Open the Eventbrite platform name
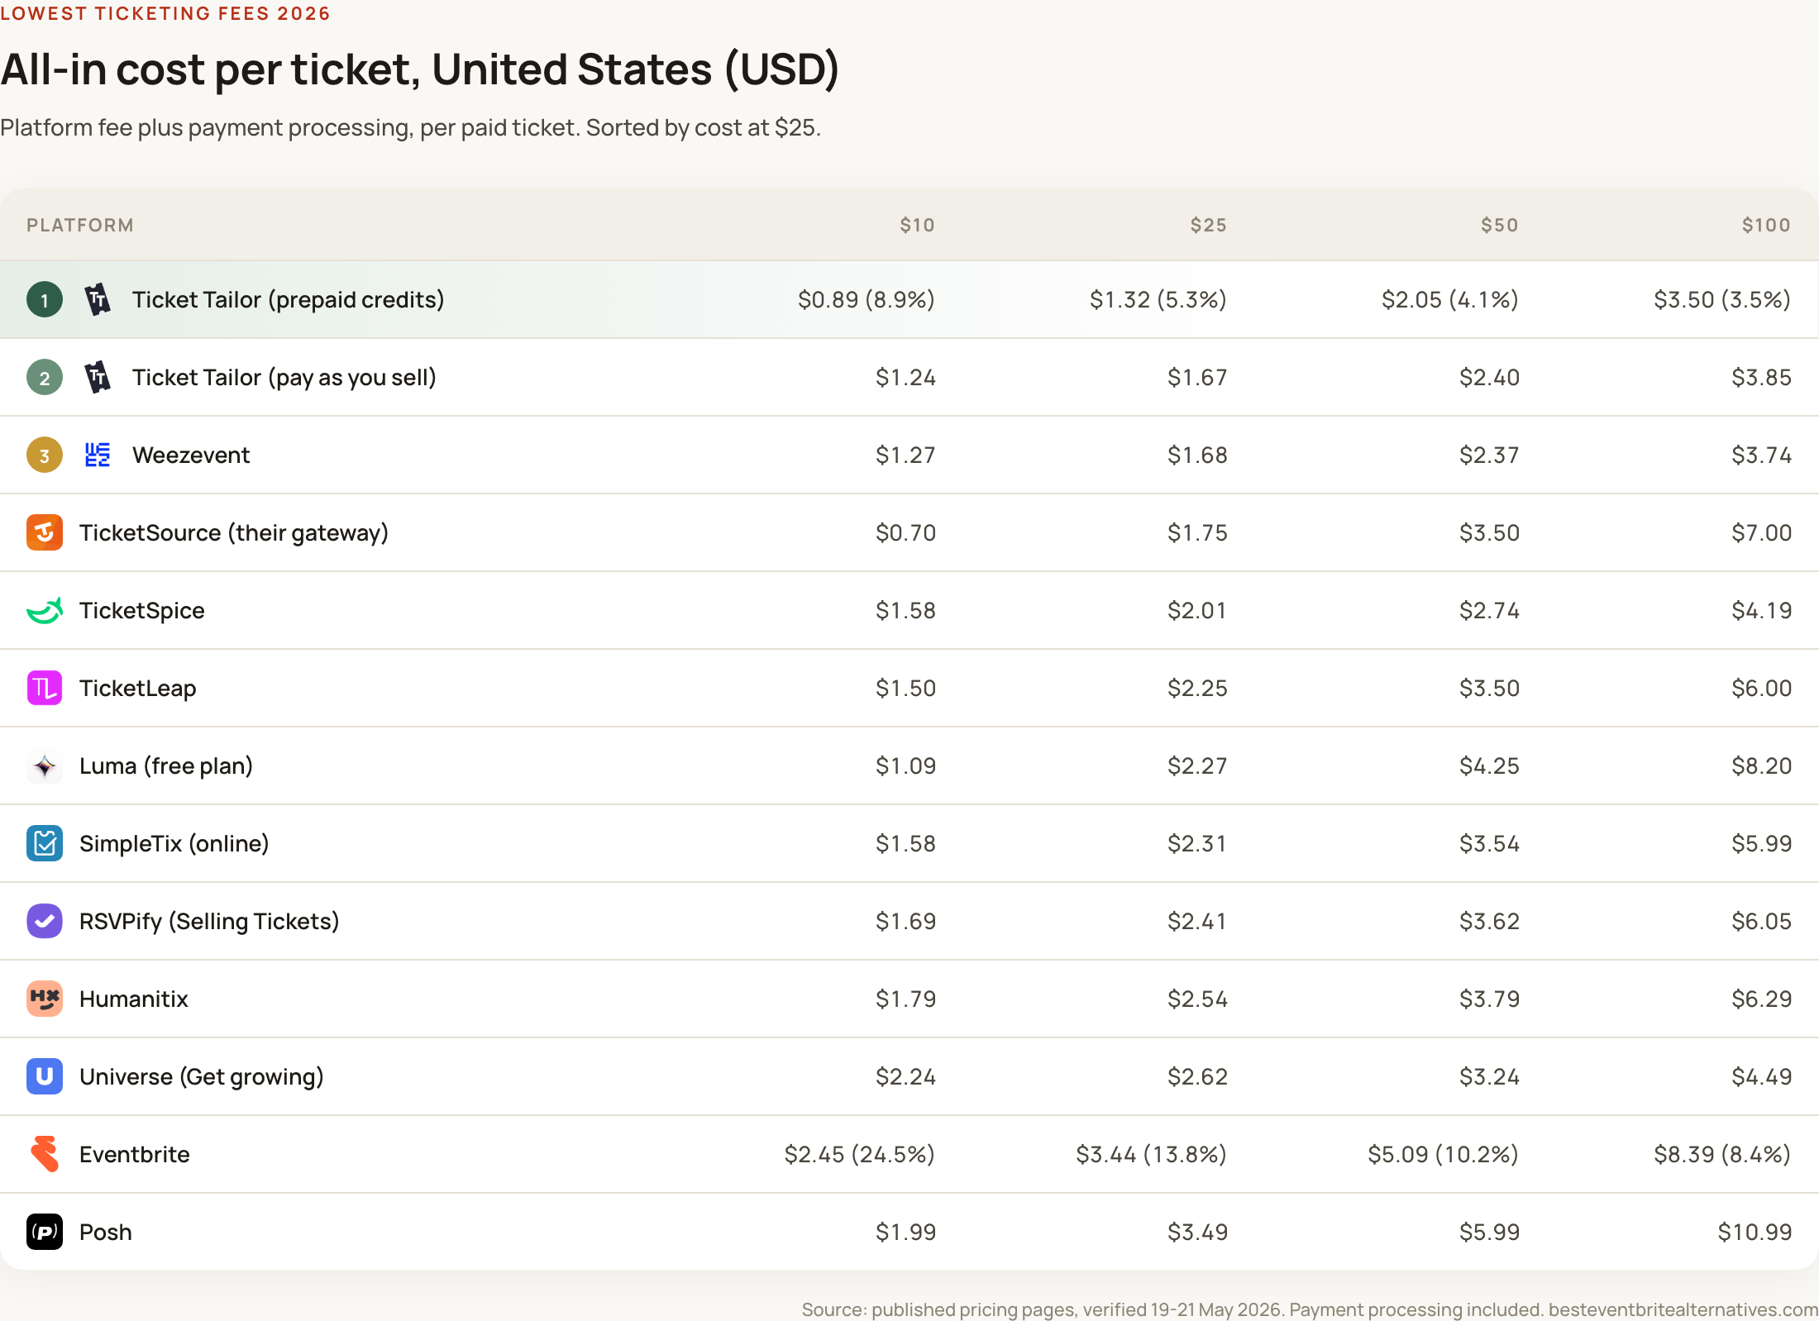This screenshot has width=1819, height=1321. pyautogui.click(x=135, y=1154)
